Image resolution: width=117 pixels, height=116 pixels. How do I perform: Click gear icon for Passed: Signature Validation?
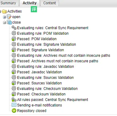tap(14, 50)
